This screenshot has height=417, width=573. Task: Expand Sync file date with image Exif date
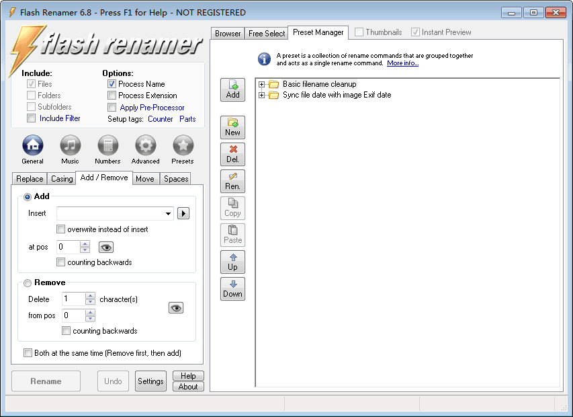click(262, 96)
